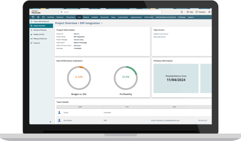
Task: Open the Administration and Controls menu
Action: pyautogui.click(x=166, y=17)
